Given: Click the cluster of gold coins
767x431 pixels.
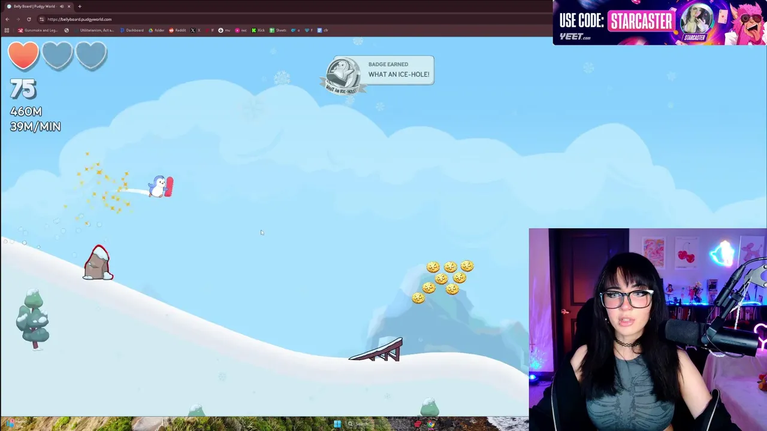Looking at the screenshot, I should coord(443,280).
